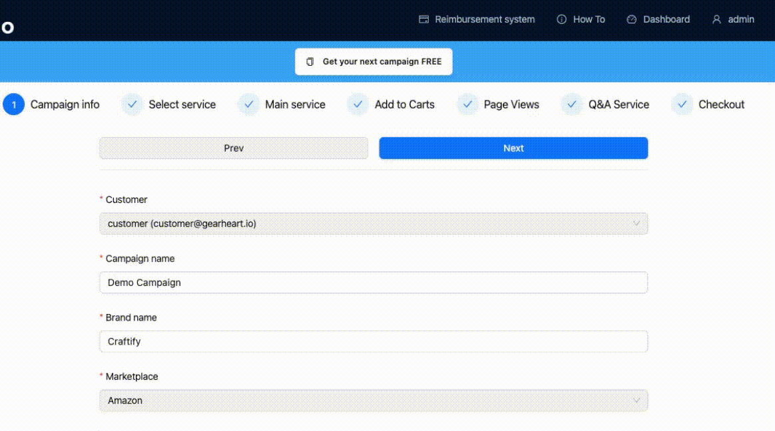775x431 pixels.
Task: Click the Select service checkmark icon
Action: pyautogui.click(x=132, y=104)
